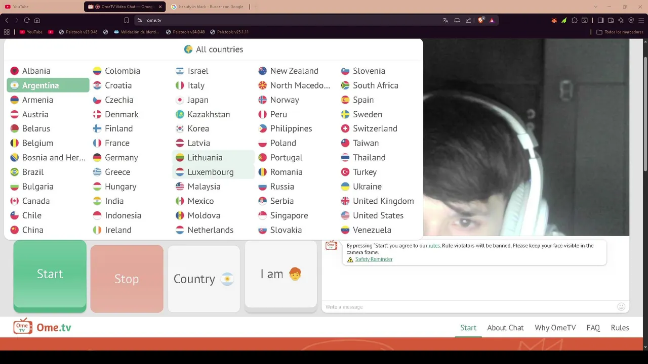Screen dimensions: 648x364
Task: Pick Brazil in the country list
Action: click(48, 172)
